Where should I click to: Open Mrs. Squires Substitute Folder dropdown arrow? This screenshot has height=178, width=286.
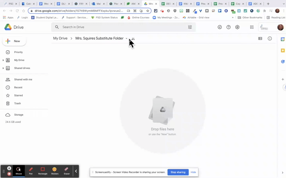pos(126,39)
